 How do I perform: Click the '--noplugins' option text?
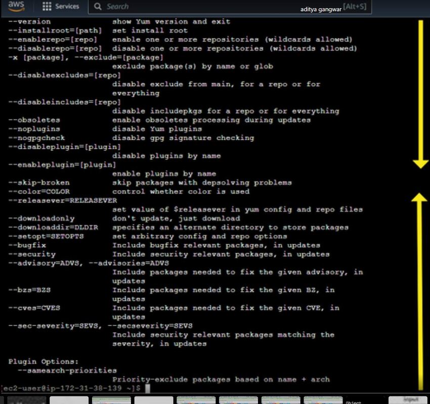[34, 129]
